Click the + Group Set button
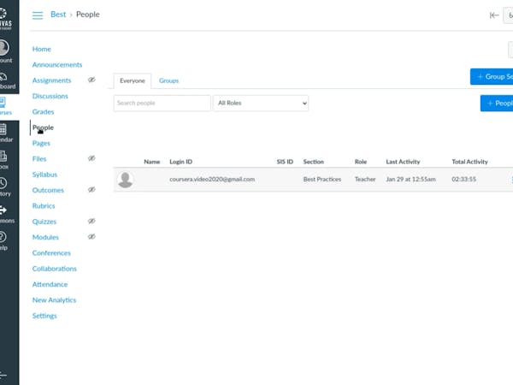Image resolution: width=513 pixels, height=385 pixels. [x=492, y=77]
